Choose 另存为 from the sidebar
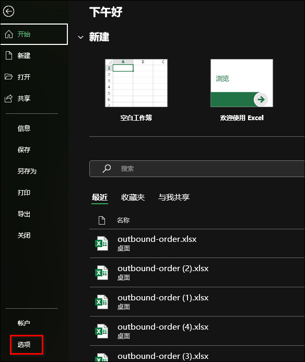The image size is (305, 362). click(x=27, y=171)
